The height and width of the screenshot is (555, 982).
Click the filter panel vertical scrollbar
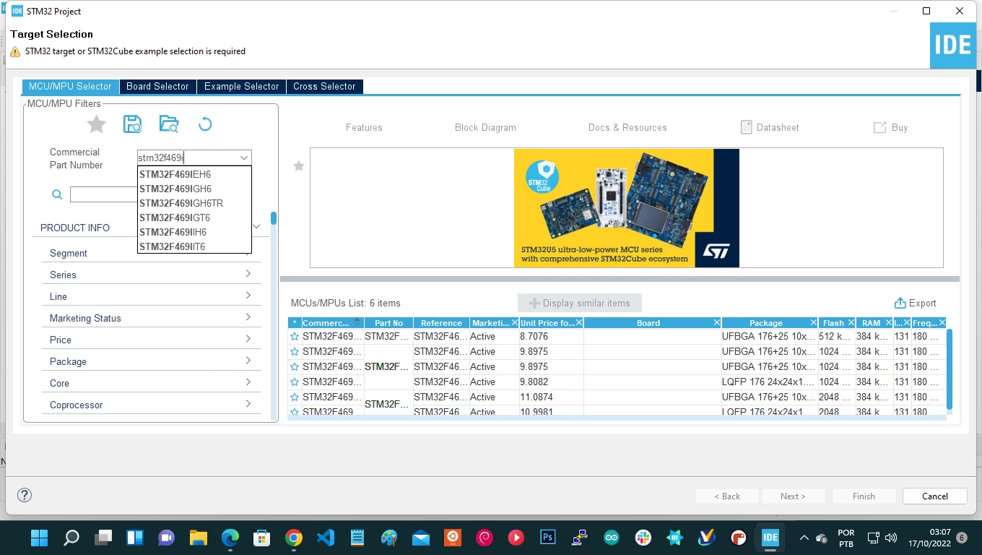(x=274, y=218)
